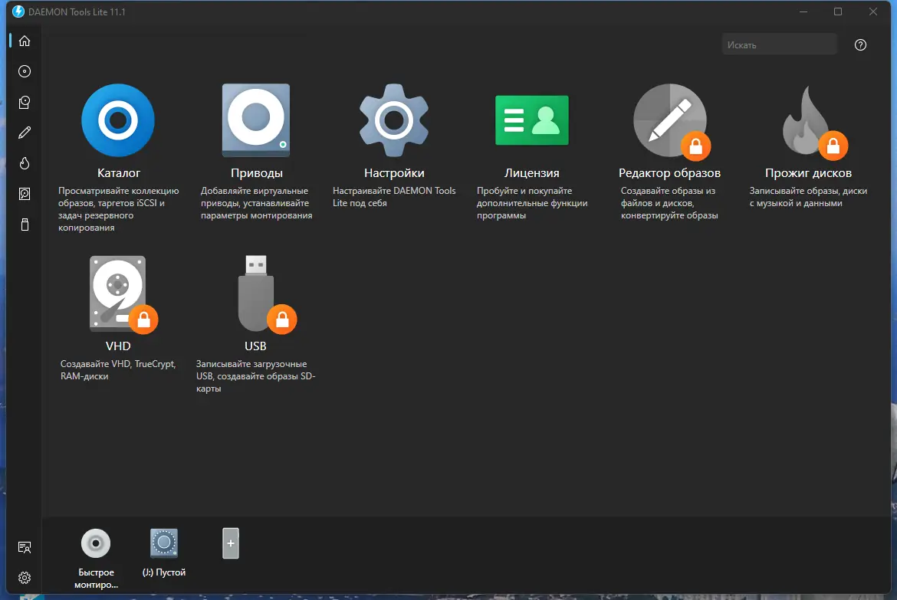This screenshot has height=600, width=897.
Task: Click the VHD label text
Action: pos(118,346)
